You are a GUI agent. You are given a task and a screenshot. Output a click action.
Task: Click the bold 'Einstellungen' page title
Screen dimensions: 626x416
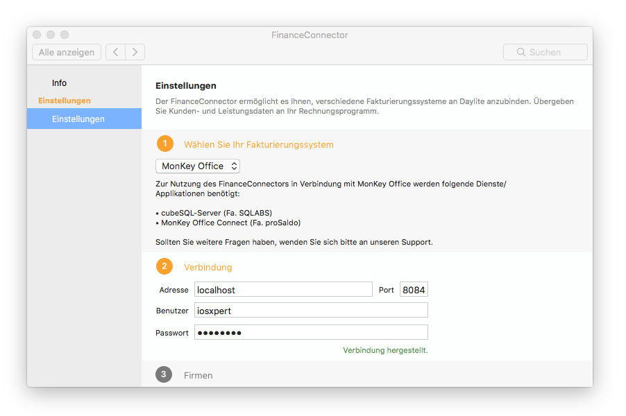pyautogui.click(x=186, y=86)
